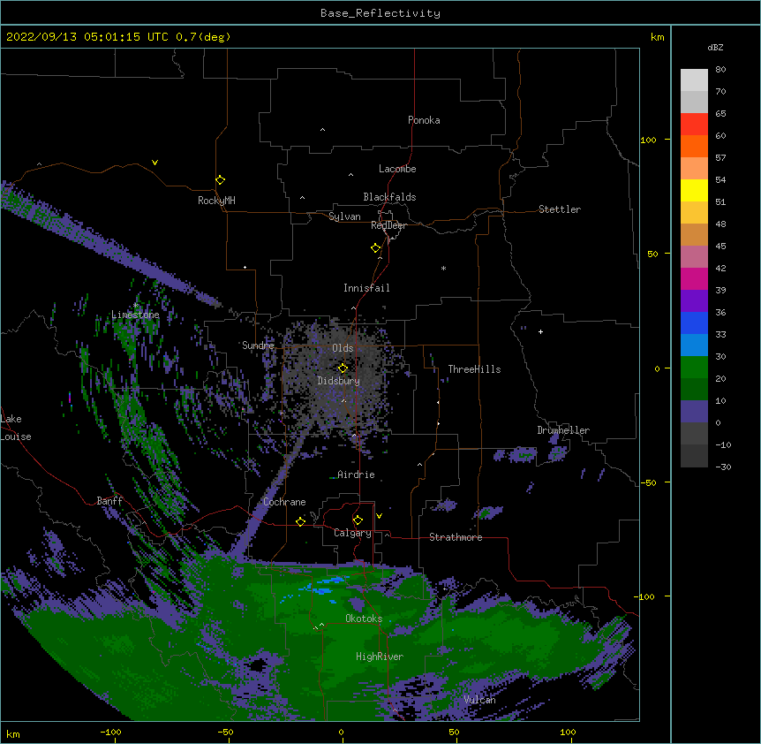Viewport: 761px width, 744px height.
Task: Select the royal blue swatch below 36 dBZ
Action: [x=694, y=323]
